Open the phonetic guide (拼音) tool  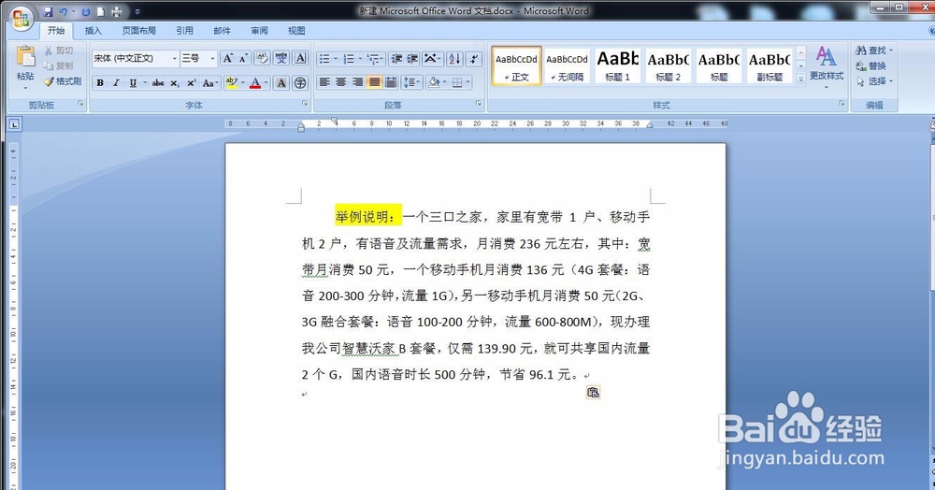280,58
